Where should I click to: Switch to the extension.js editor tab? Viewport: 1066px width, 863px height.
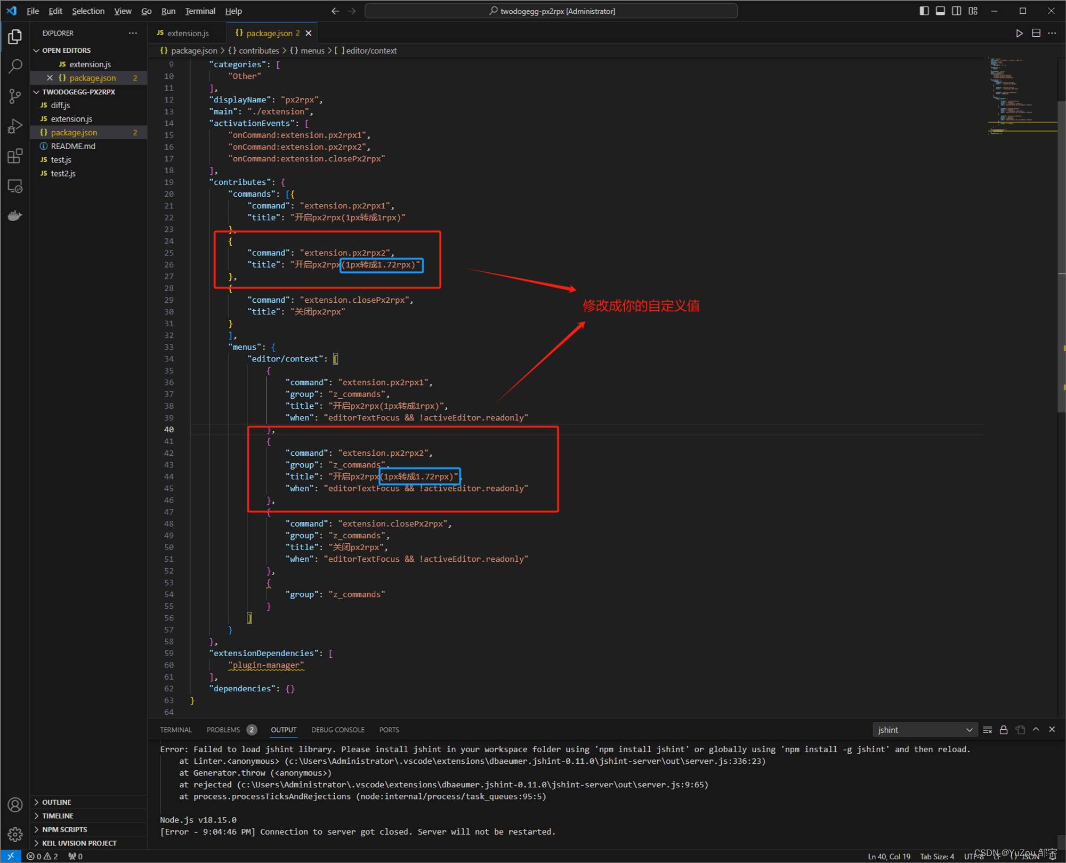tap(187, 33)
